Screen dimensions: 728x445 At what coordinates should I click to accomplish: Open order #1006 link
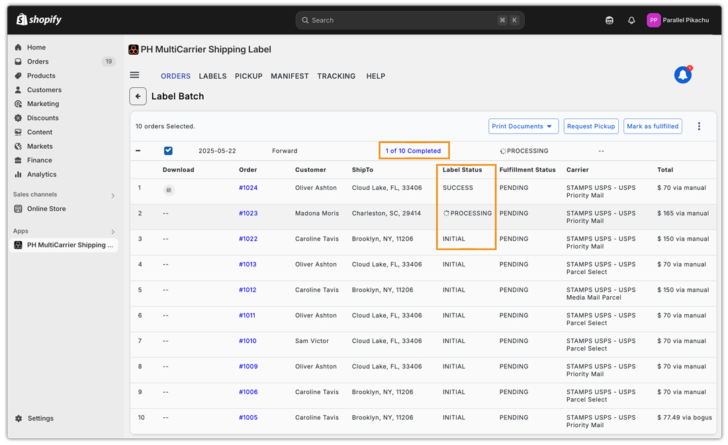pos(248,391)
